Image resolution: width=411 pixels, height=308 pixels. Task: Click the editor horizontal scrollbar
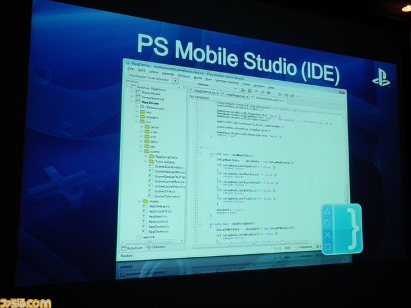[x=249, y=244]
